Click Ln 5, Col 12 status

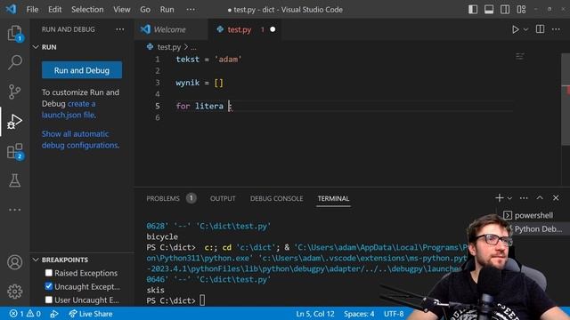click(x=315, y=314)
